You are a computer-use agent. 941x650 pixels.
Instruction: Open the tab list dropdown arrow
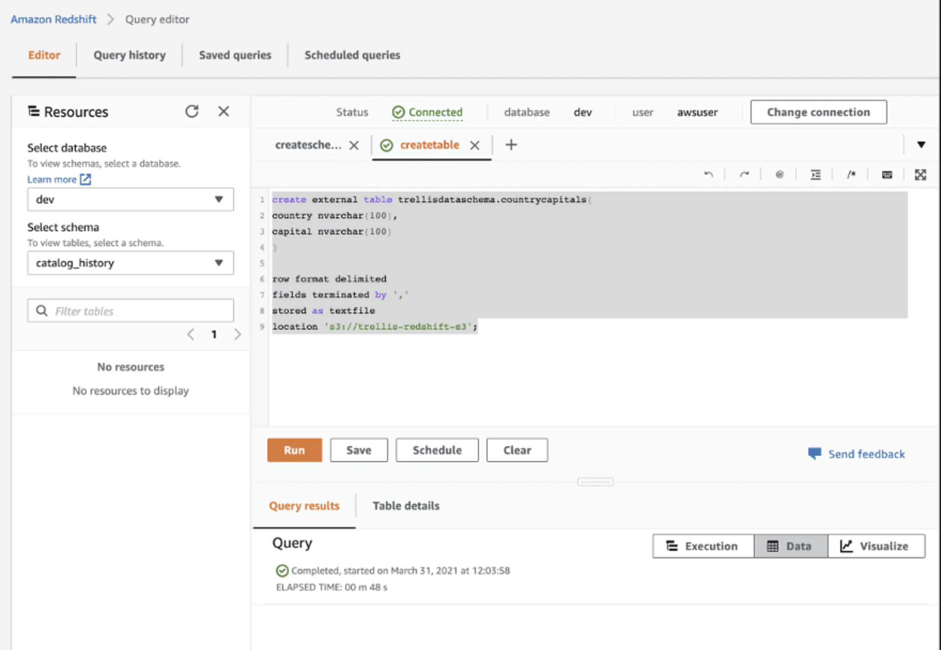coord(921,145)
